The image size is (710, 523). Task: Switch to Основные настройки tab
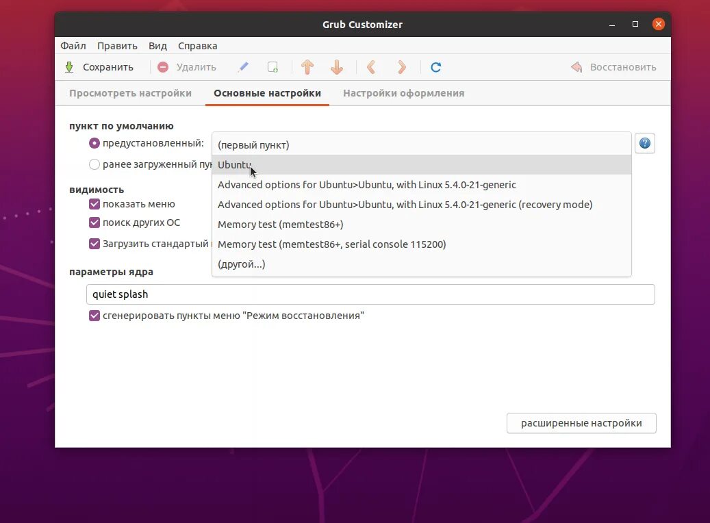(x=267, y=93)
